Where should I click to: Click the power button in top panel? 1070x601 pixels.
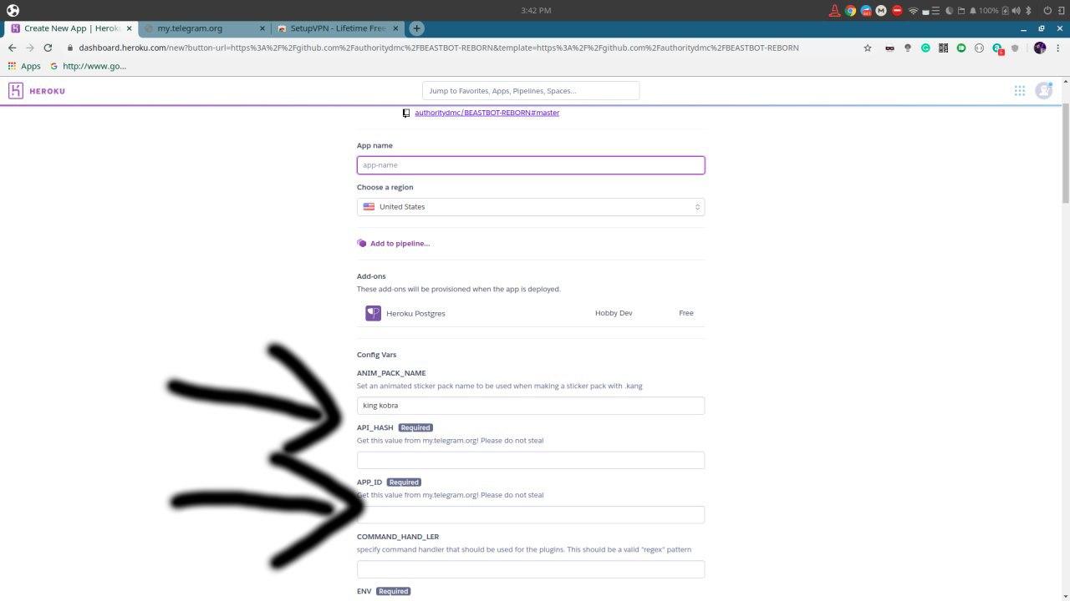pos(1047,11)
